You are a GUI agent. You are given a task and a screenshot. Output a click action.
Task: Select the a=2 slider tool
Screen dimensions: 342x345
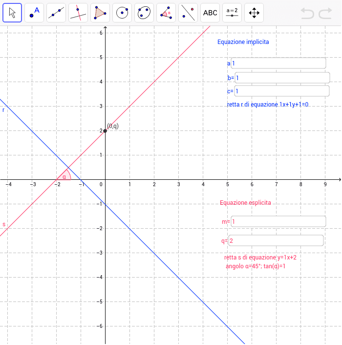pyautogui.click(x=232, y=13)
